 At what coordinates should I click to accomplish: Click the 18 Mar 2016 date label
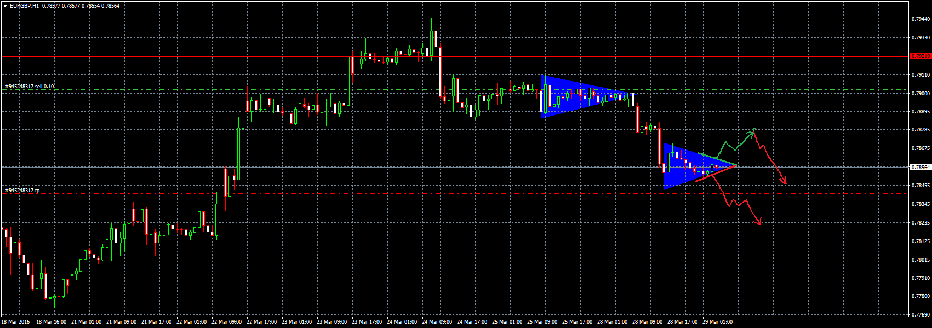[16, 322]
